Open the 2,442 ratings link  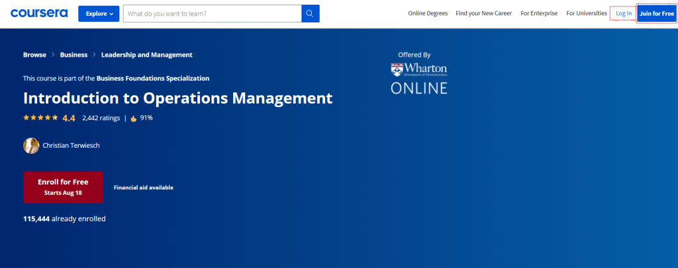[101, 117]
